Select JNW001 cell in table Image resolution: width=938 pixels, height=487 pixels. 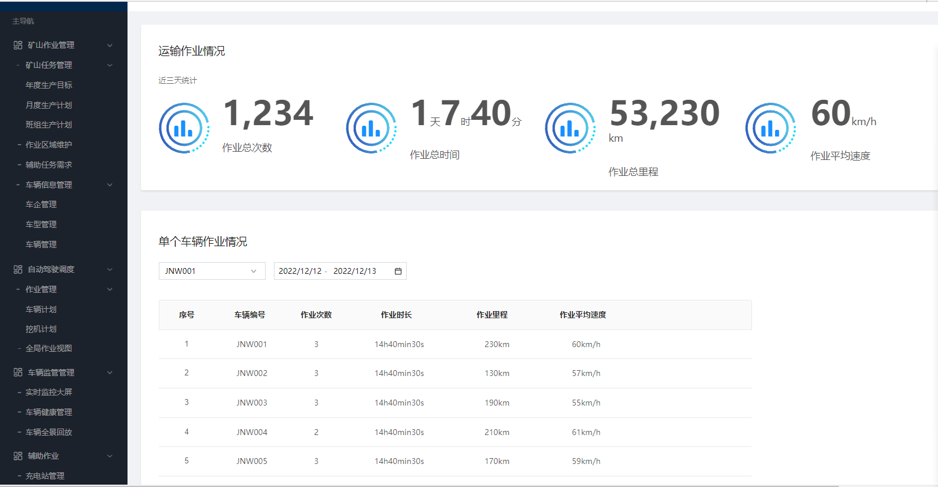point(252,344)
